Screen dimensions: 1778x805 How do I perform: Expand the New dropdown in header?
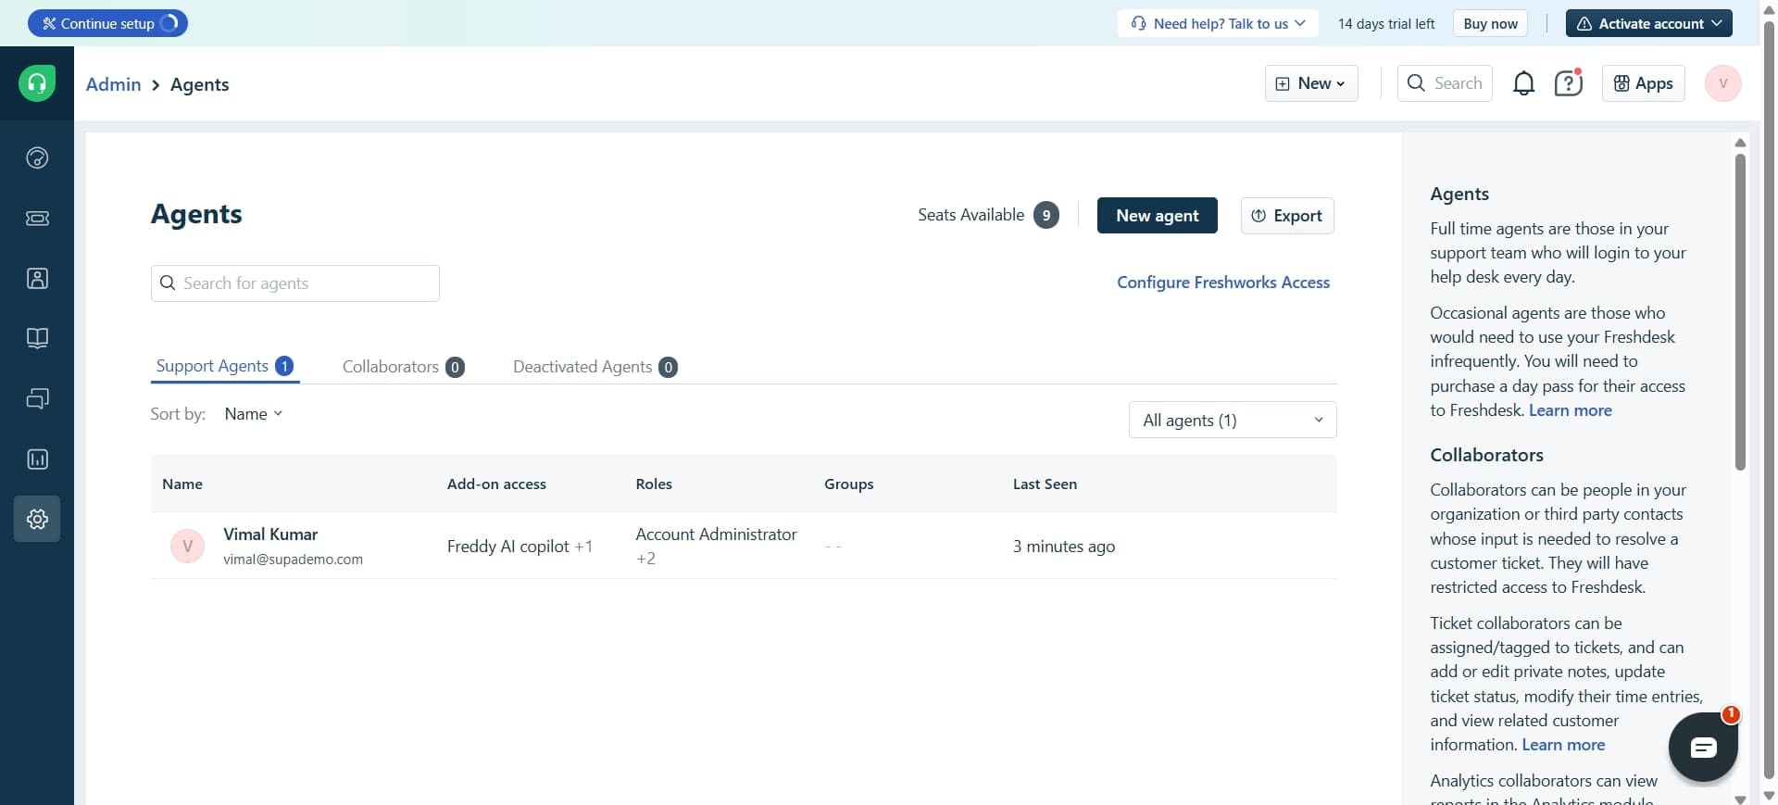1311,83
